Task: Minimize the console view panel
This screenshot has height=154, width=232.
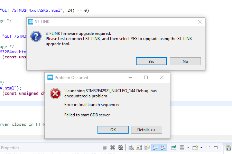Action: coord(208,147)
